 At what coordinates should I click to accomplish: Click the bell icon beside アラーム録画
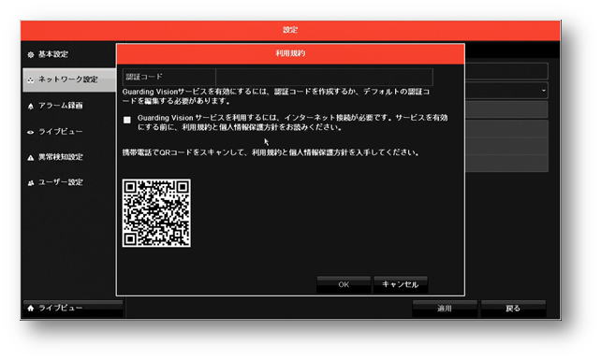pos(31,106)
